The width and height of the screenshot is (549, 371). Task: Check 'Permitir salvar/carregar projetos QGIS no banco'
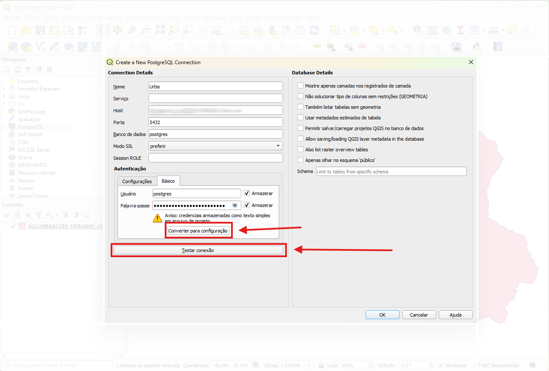[x=300, y=128]
